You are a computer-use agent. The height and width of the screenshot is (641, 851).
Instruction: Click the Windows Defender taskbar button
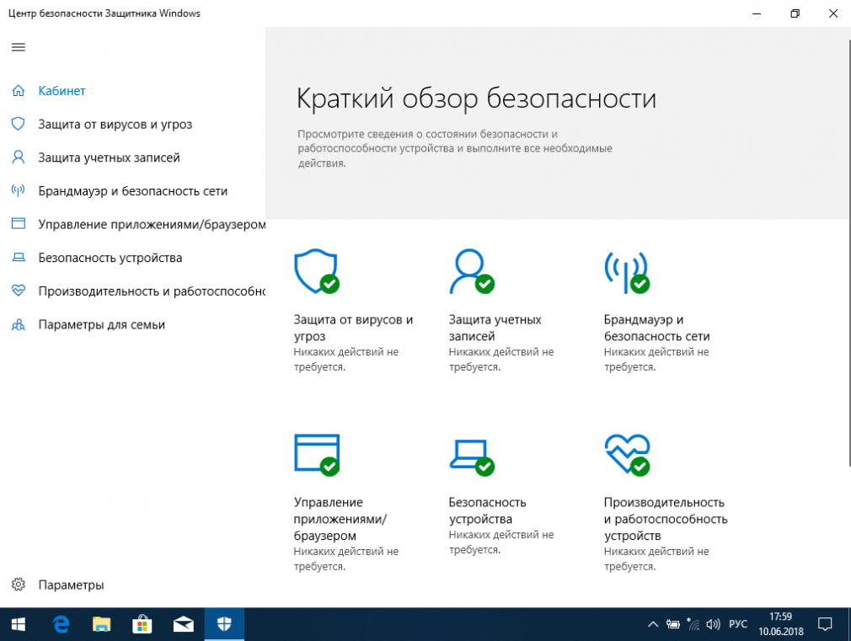224,624
